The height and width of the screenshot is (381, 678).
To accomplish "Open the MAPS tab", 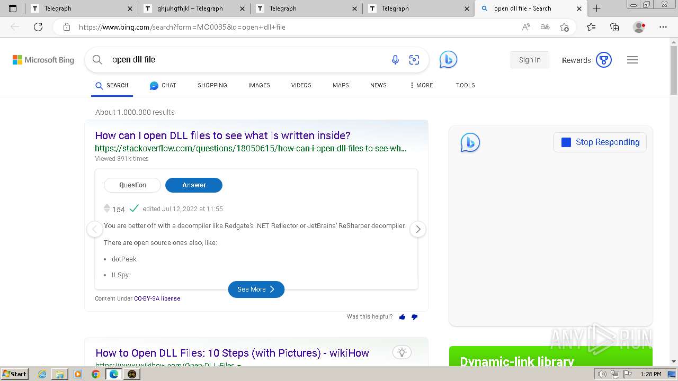I will coord(341,85).
